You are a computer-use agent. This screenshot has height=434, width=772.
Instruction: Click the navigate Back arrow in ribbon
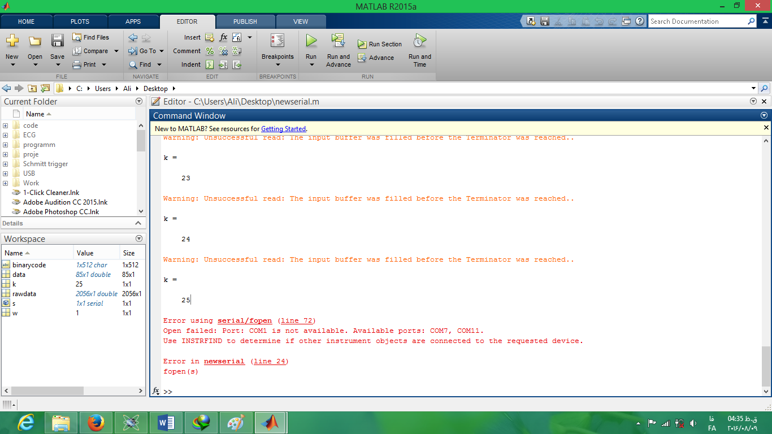pos(133,38)
